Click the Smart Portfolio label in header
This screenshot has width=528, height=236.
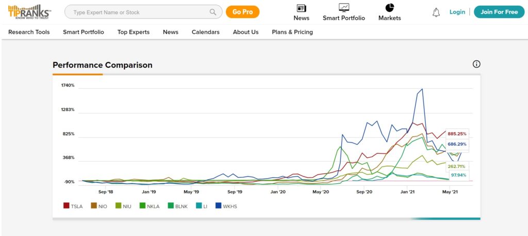click(344, 18)
